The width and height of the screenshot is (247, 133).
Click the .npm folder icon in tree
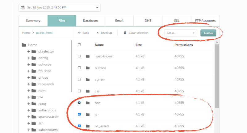tap(34, 91)
